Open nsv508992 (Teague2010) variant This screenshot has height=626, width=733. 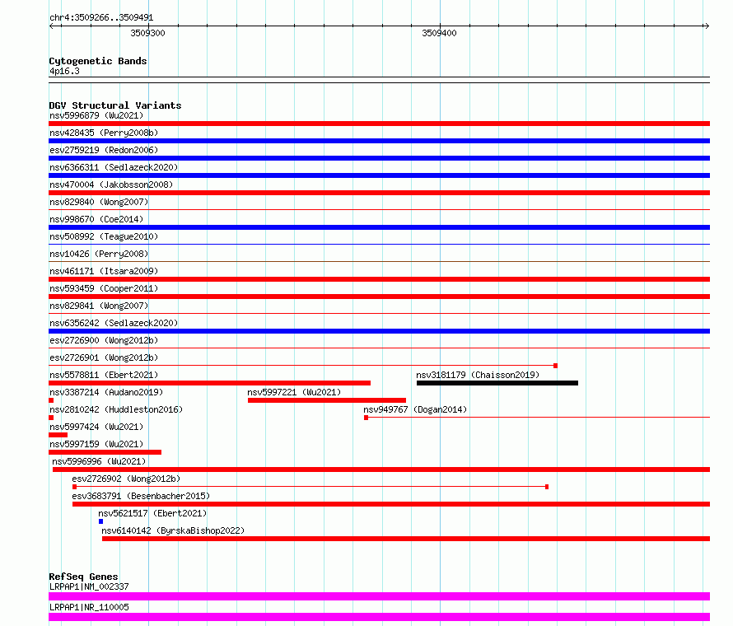click(x=104, y=236)
